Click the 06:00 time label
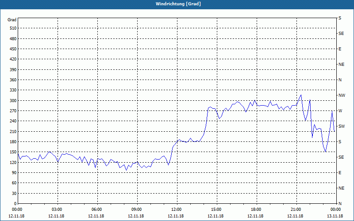 [x=97, y=210]
